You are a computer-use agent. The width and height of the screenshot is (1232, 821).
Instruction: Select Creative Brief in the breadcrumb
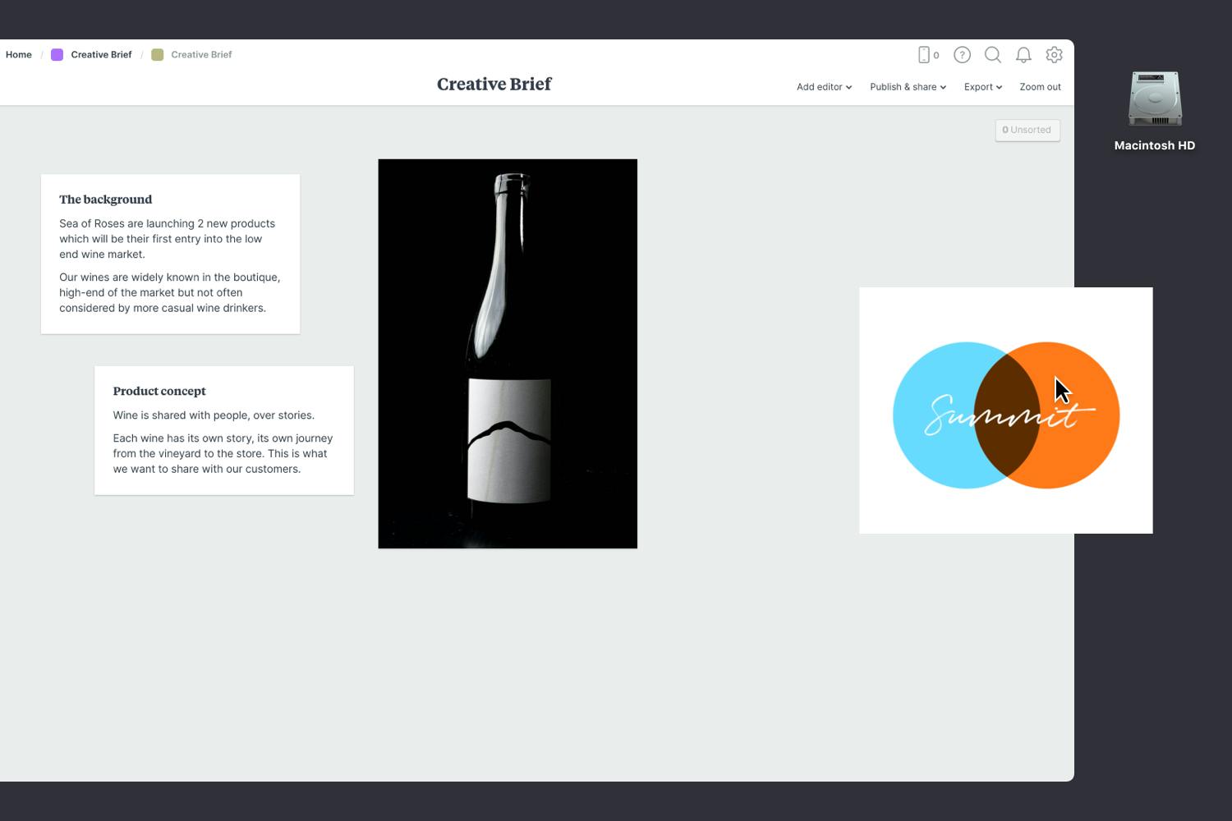(101, 54)
